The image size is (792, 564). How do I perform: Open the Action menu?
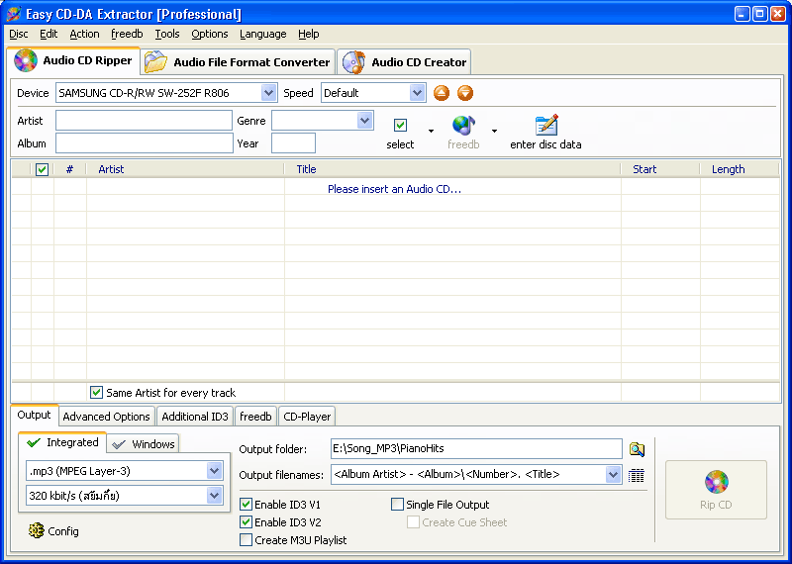(84, 34)
